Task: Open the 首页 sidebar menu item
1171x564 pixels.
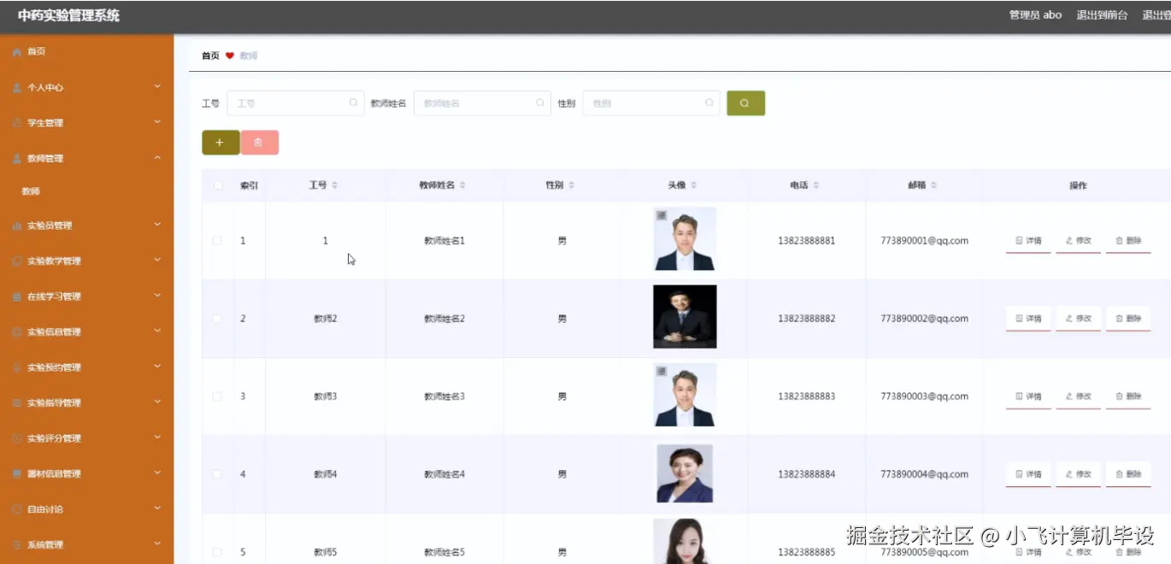Action: coord(87,52)
